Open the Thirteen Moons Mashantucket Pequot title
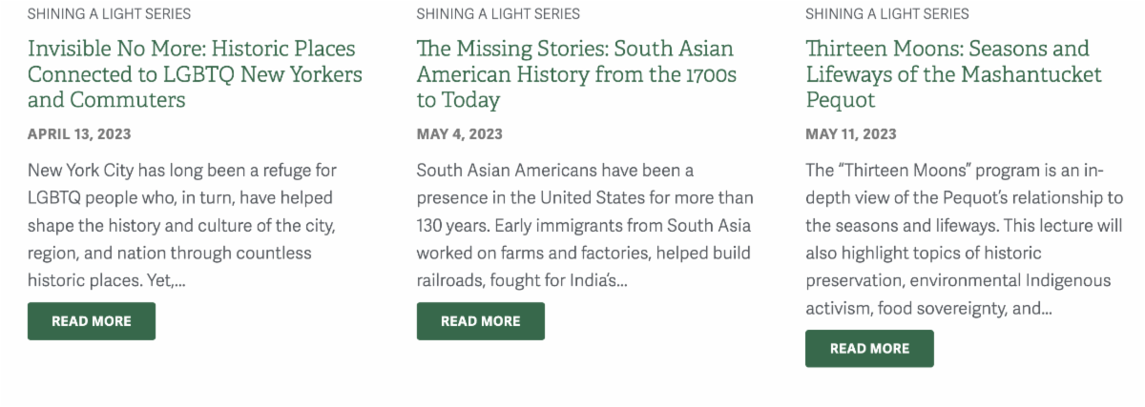Image resolution: width=1145 pixels, height=407 pixels. coord(947,49)
